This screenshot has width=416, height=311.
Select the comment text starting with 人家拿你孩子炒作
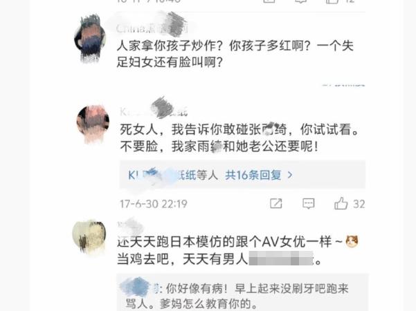tap(235, 55)
